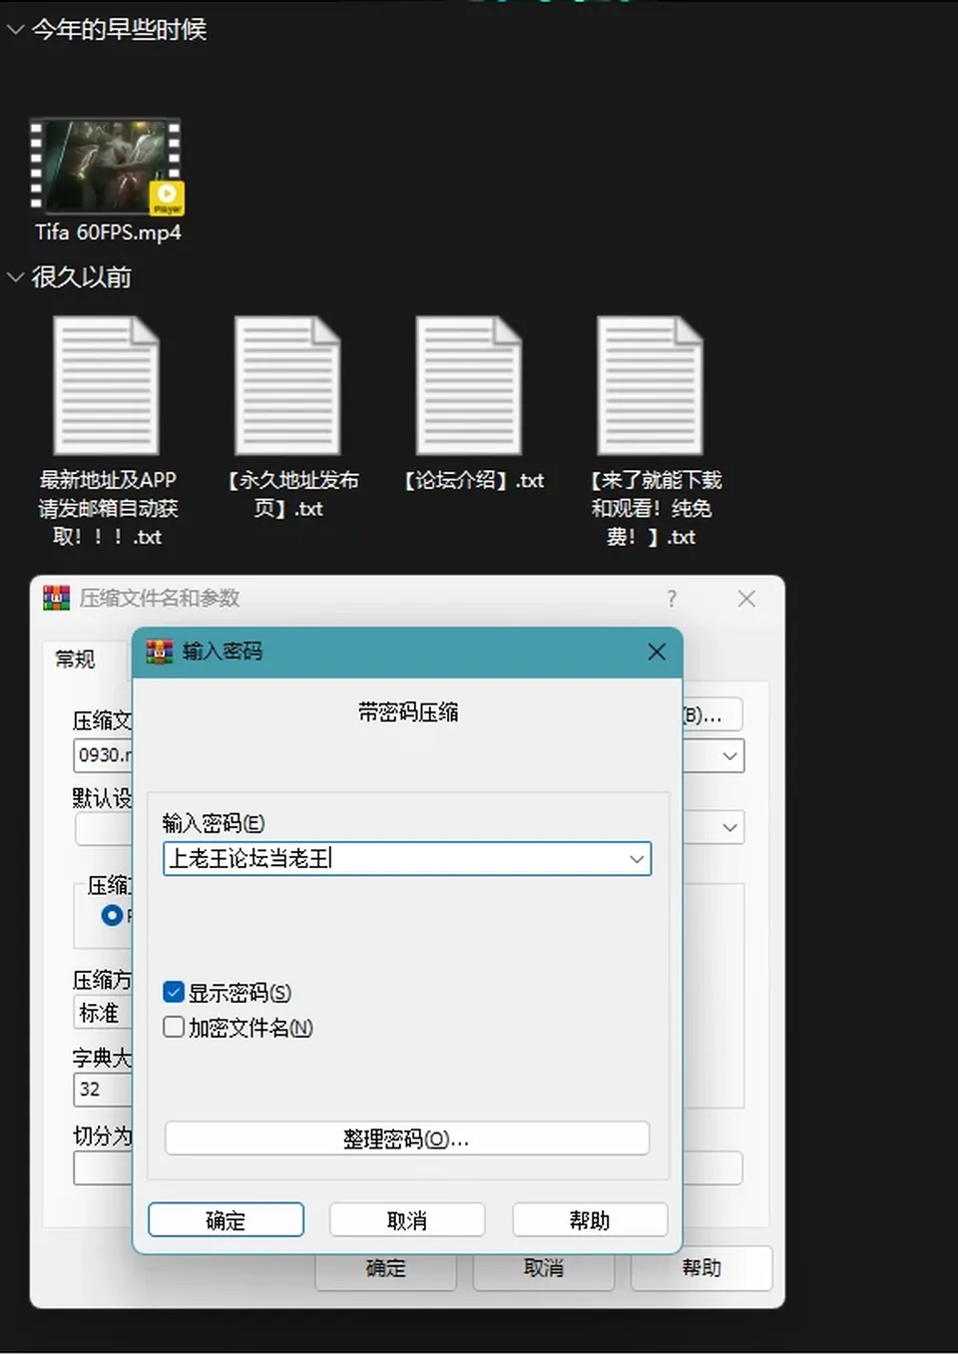Enable the 加密文件名 checkbox
The height and width of the screenshot is (1355, 958).
tap(174, 1027)
